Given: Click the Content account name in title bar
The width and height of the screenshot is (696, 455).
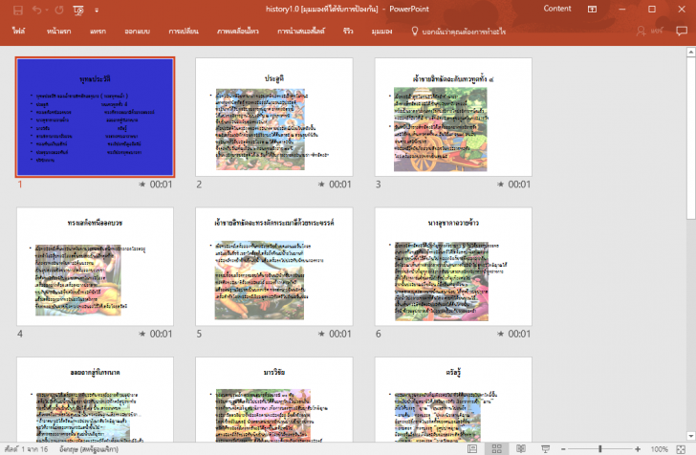Looking at the screenshot, I should click(557, 9).
